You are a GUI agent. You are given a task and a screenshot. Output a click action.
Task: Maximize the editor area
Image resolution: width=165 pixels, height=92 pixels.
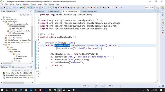pos(158,11)
